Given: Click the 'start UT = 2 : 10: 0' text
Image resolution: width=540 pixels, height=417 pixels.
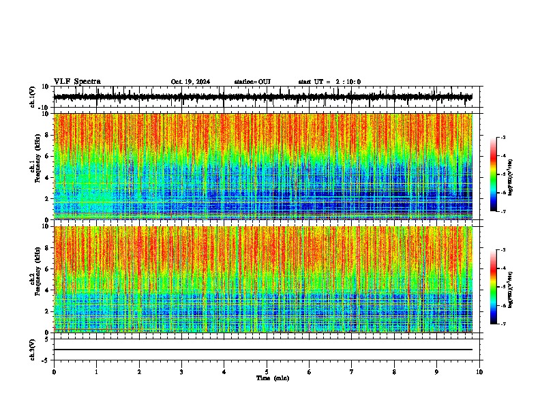Looking at the screenshot, I should click(329, 82).
